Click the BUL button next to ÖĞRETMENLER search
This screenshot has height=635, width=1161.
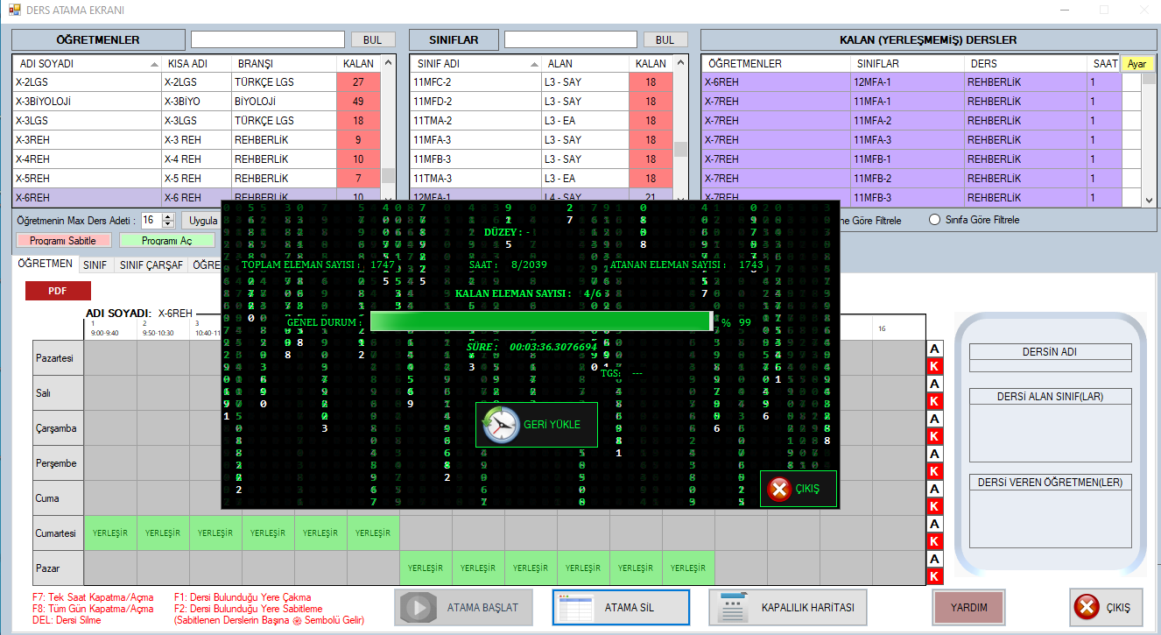tap(372, 39)
